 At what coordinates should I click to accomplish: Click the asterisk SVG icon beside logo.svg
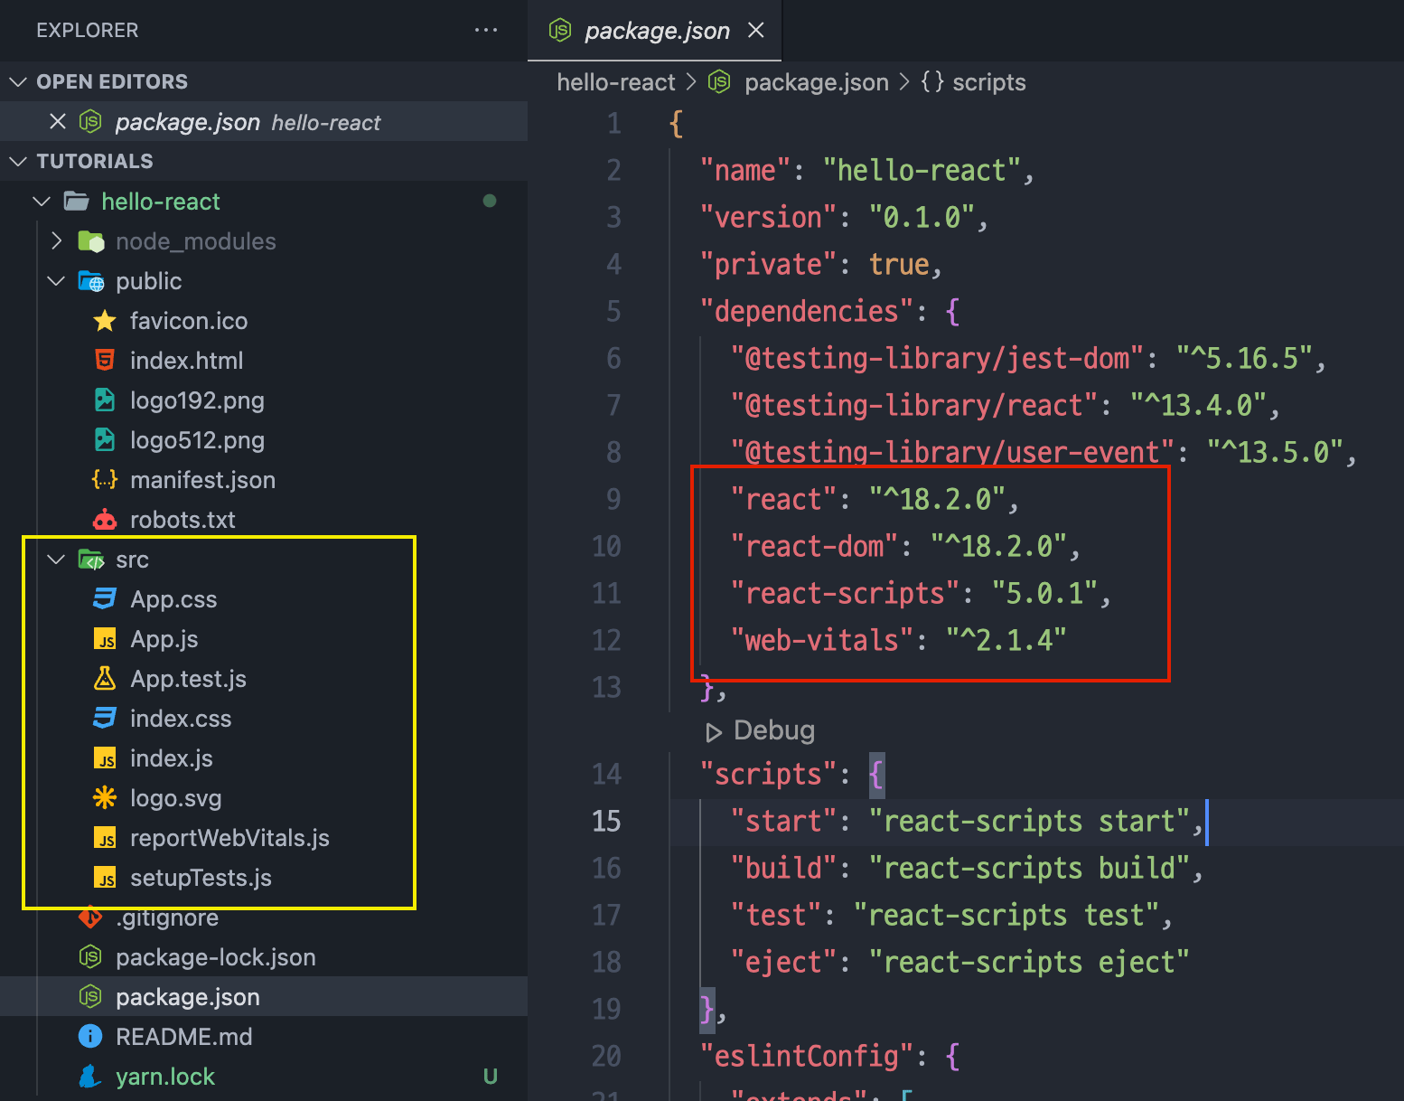pos(105,798)
